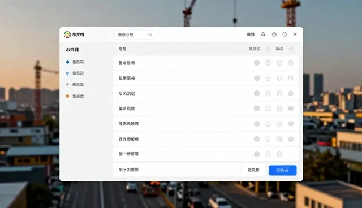Click the first outlined circle icon in the second list row
Screen dimensions: 362x208
coord(268,78)
